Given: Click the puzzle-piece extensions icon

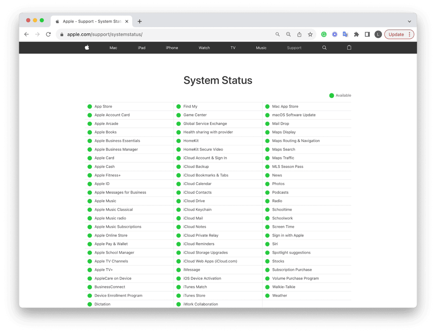Looking at the screenshot, I should 356,34.
